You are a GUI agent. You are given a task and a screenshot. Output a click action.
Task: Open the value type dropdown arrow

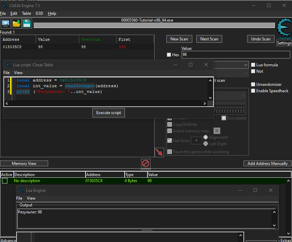click(246, 73)
